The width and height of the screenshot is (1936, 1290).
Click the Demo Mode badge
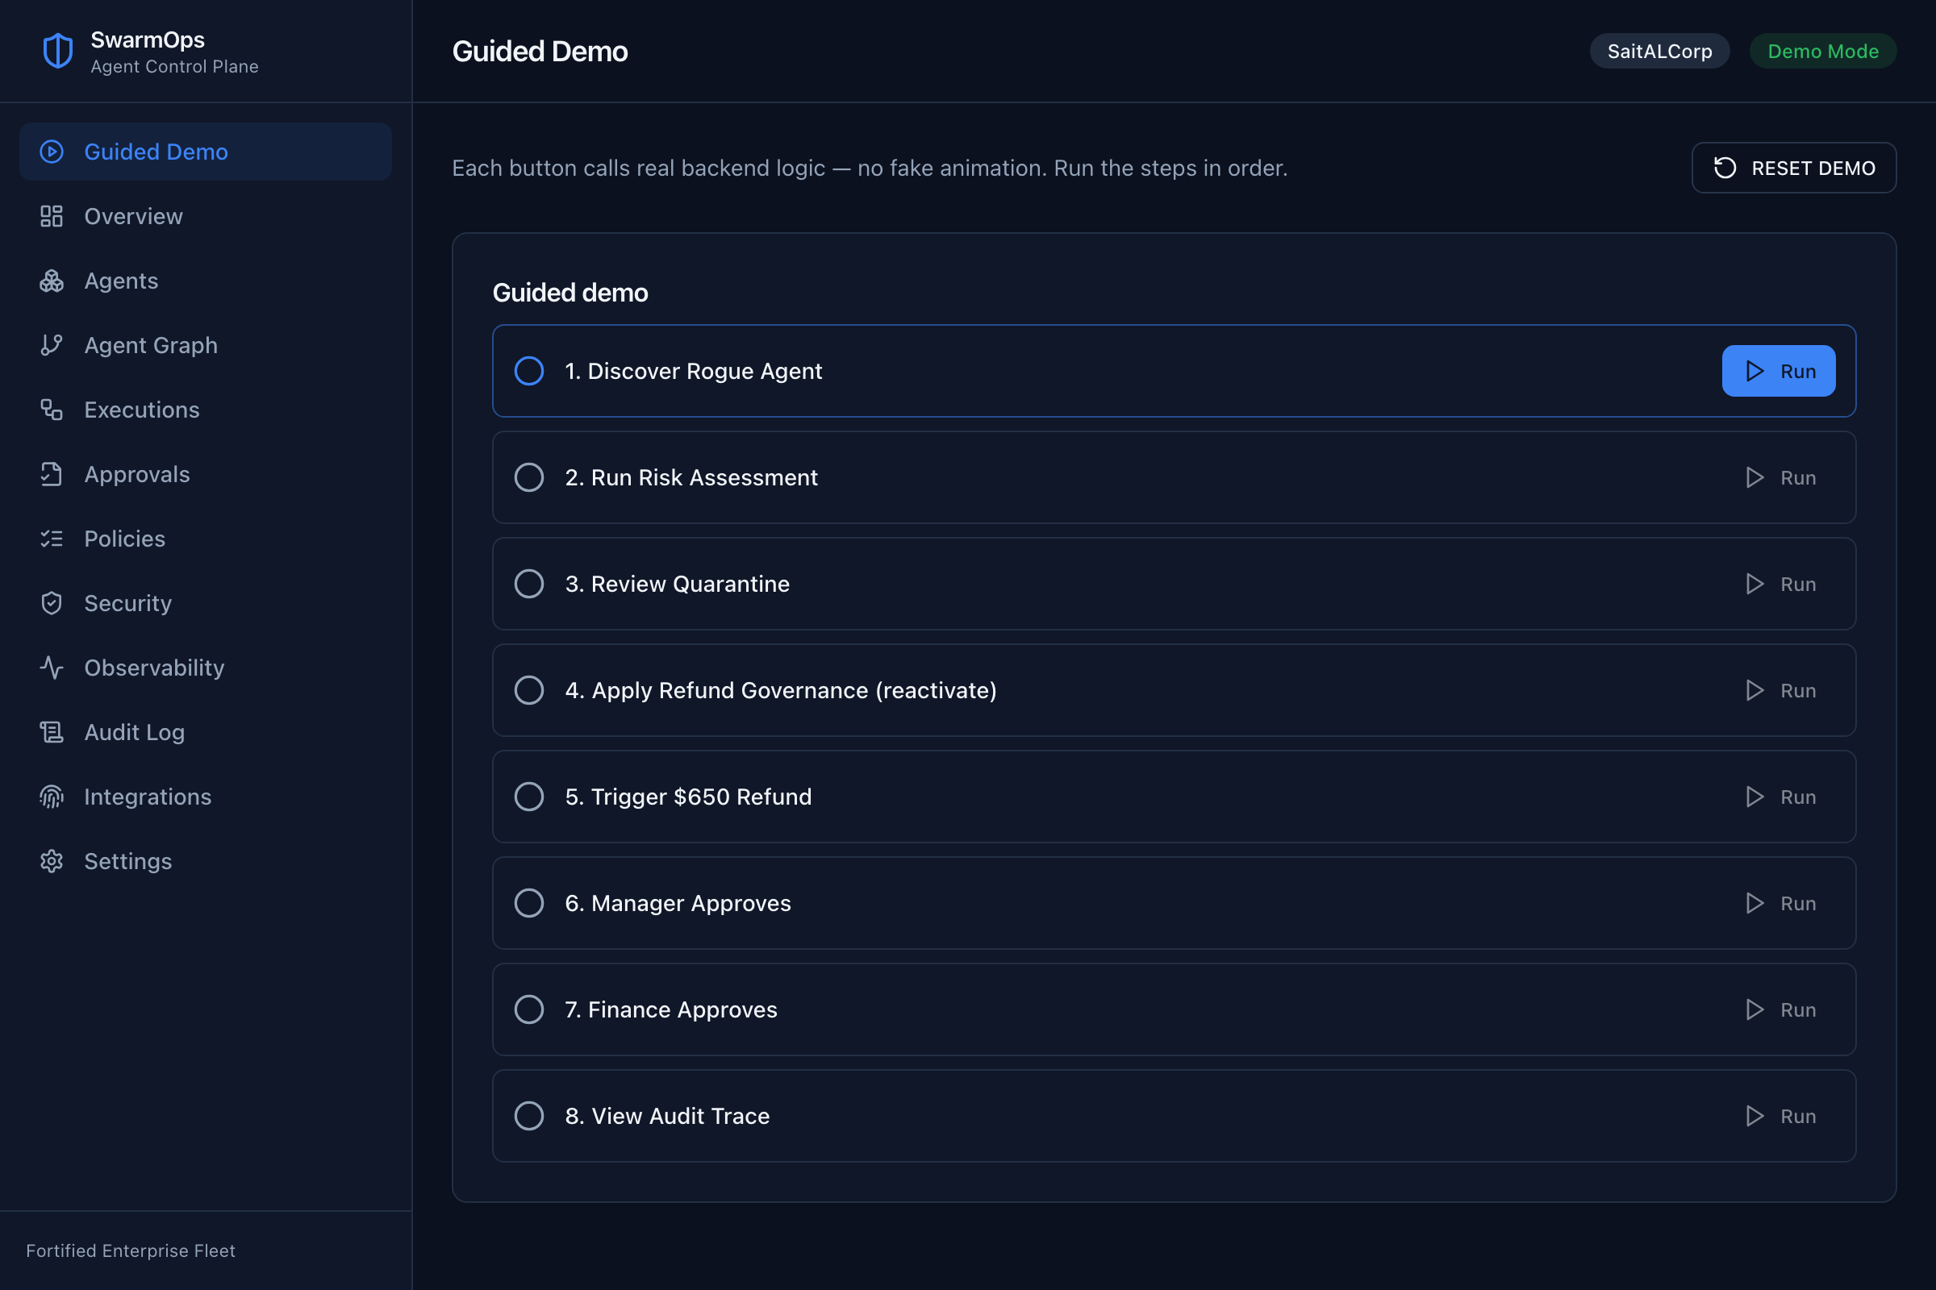point(1823,51)
